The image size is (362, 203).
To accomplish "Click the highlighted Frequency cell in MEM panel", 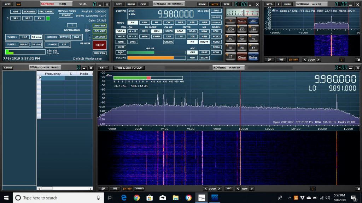I will 53,78.
